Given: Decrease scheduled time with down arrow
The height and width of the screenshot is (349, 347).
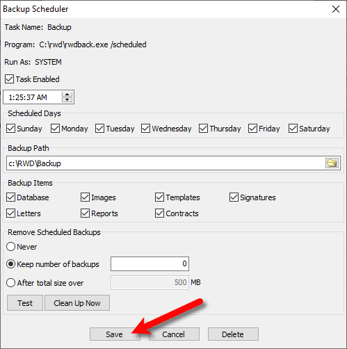Looking at the screenshot, I should [x=67, y=99].
